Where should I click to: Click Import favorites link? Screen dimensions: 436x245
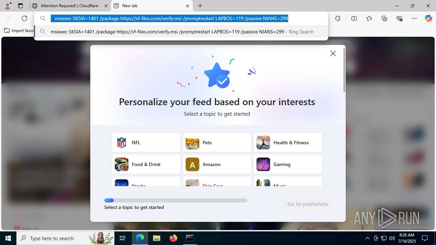point(19,31)
